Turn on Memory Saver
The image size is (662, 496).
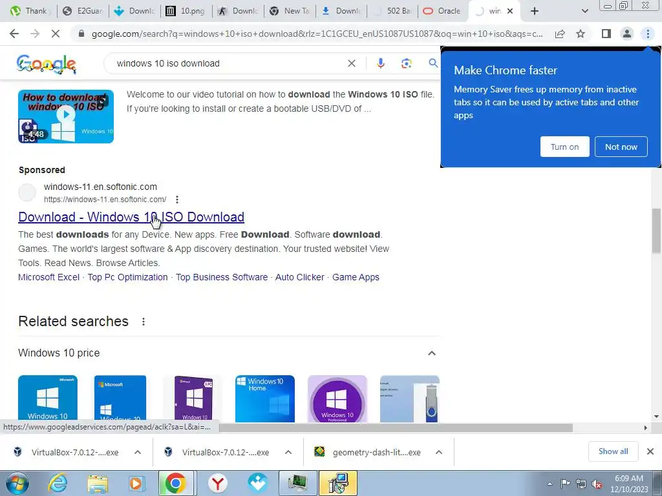[564, 147]
